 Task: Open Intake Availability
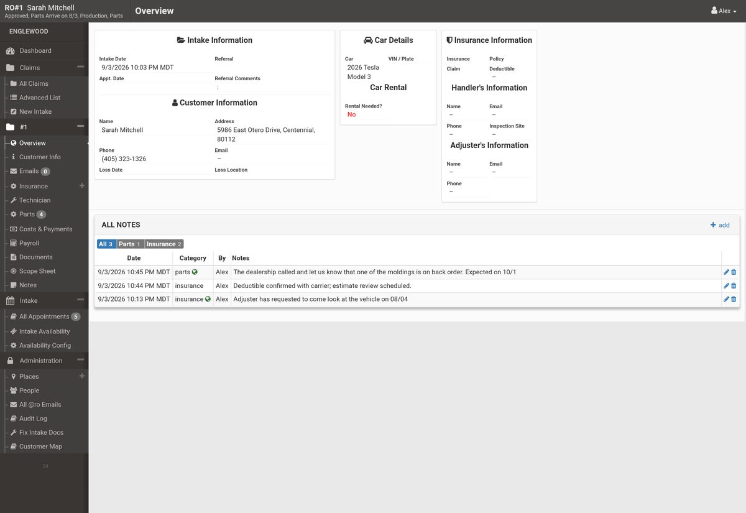point(44,331)
